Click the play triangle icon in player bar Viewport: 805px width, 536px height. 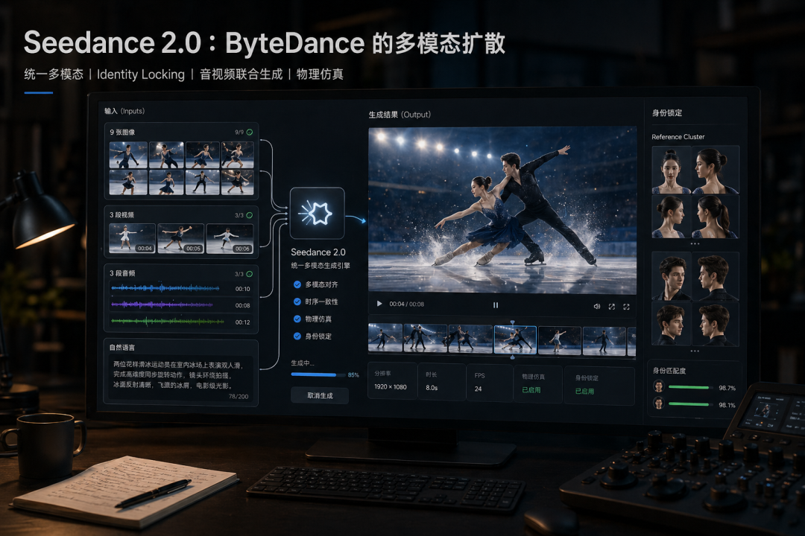click(379, 304)
